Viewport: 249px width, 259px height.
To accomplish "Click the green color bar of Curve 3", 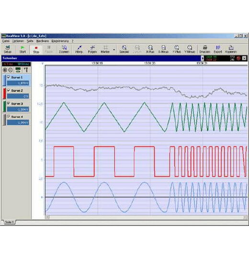I will click(4, 106).
